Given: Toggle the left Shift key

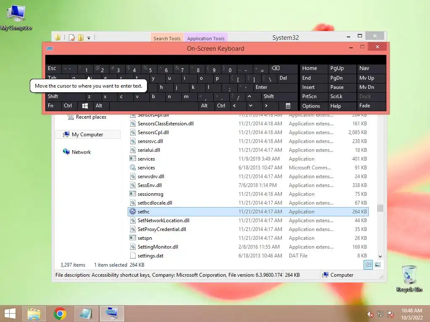Looking at the screenshot, I should pos(66,96).
